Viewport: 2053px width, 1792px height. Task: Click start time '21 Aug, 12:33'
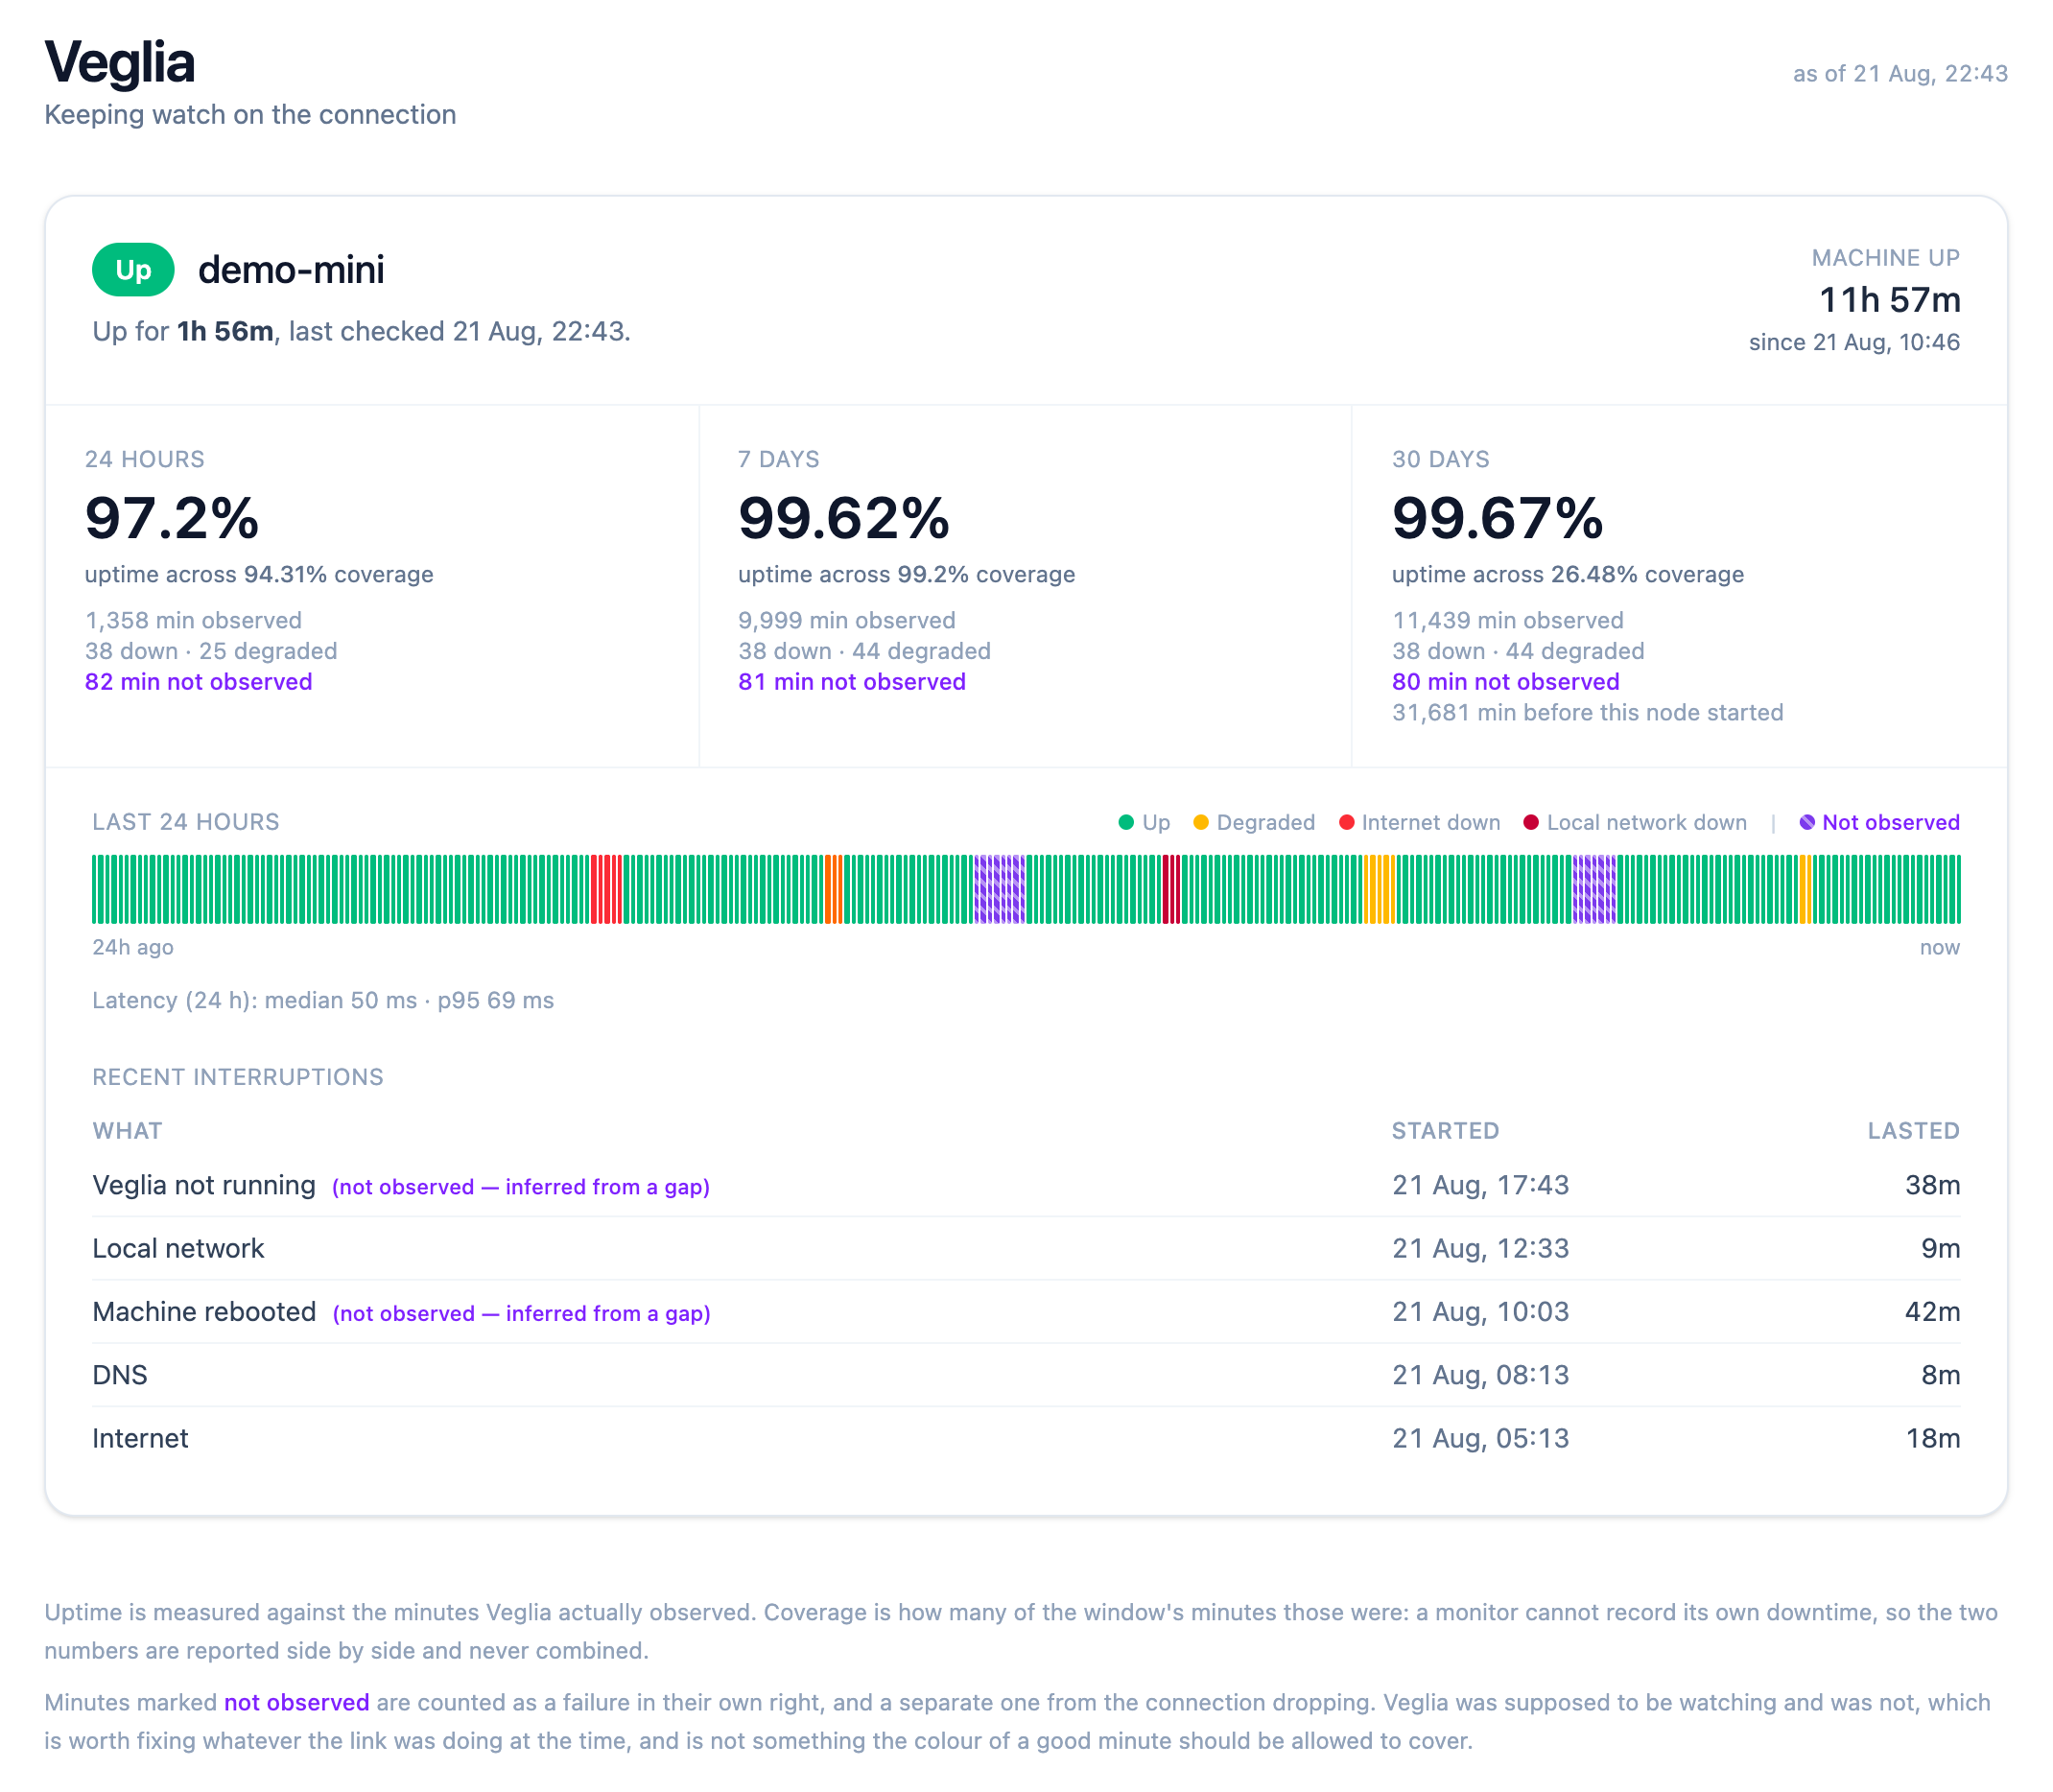point(1481,1248)
